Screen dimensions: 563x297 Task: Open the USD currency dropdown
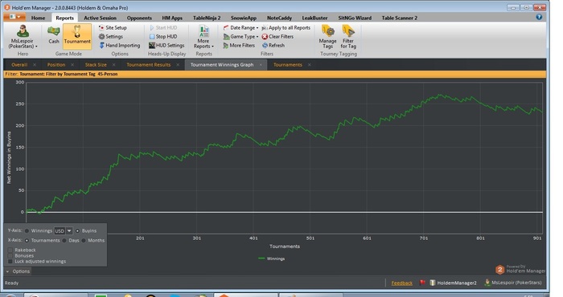tap(69, 230)
